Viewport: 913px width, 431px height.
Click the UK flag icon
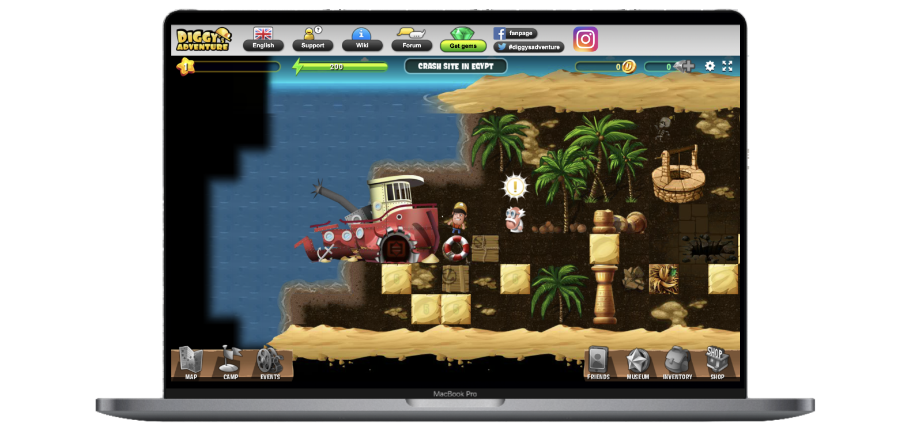[263, 33]
